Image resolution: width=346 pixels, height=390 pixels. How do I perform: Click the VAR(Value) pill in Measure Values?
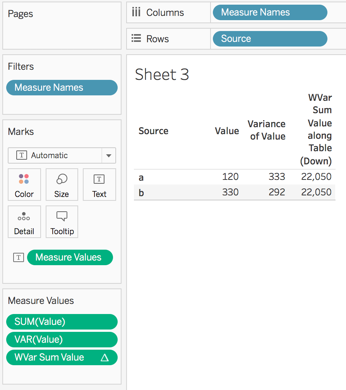(62, 339)
